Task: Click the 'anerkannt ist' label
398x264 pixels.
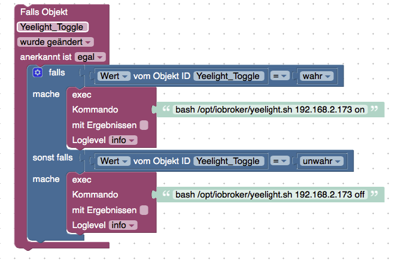Action: click(x=46, y=57)
